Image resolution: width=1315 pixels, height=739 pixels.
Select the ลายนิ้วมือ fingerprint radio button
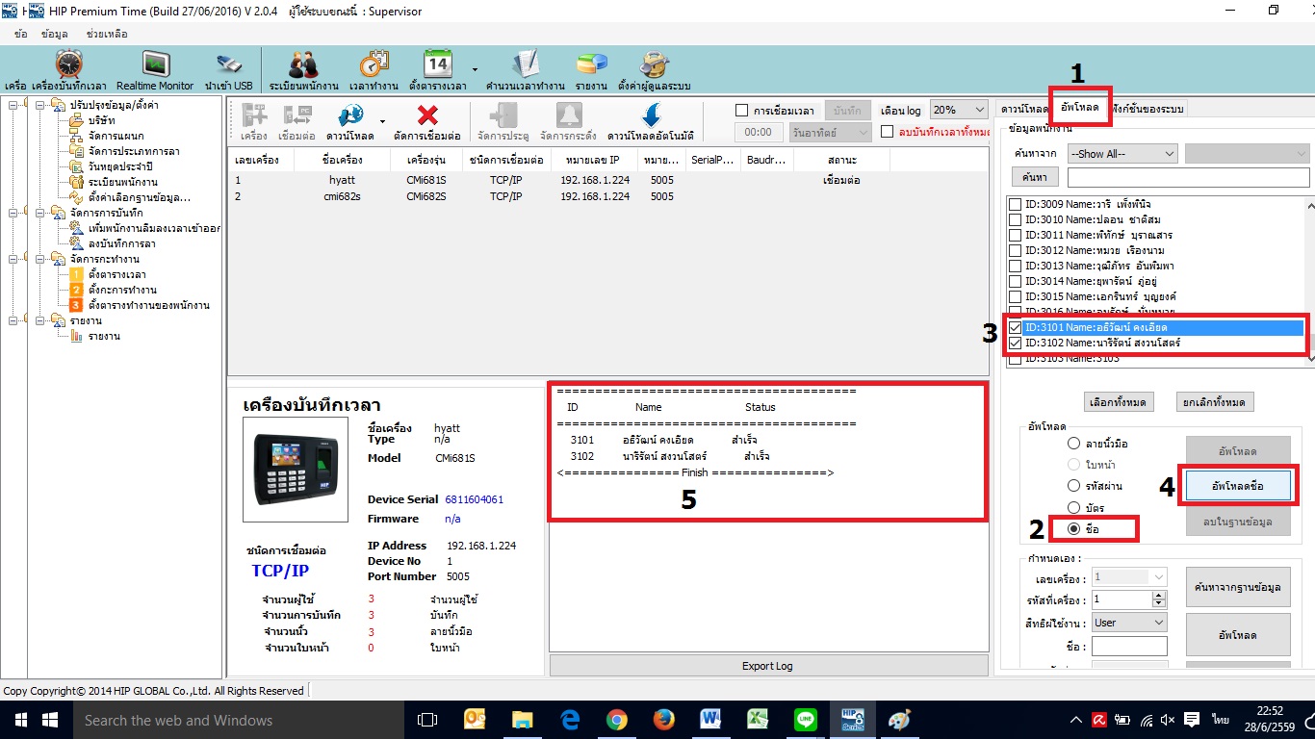1073,444
